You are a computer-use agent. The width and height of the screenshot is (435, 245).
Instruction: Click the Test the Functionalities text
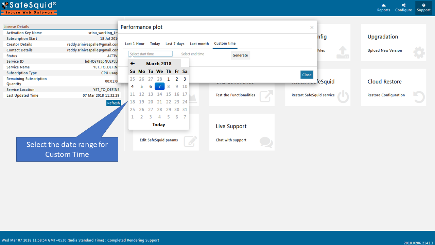click(x=236, y=95)
